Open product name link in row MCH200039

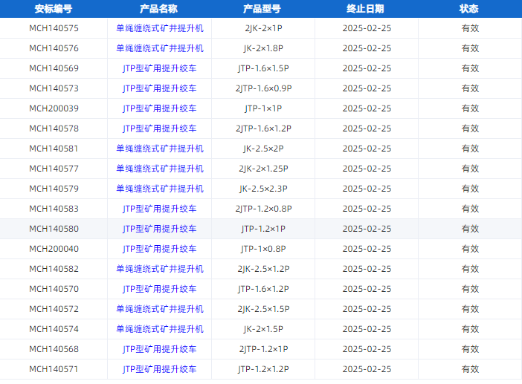tap(159, 108)
